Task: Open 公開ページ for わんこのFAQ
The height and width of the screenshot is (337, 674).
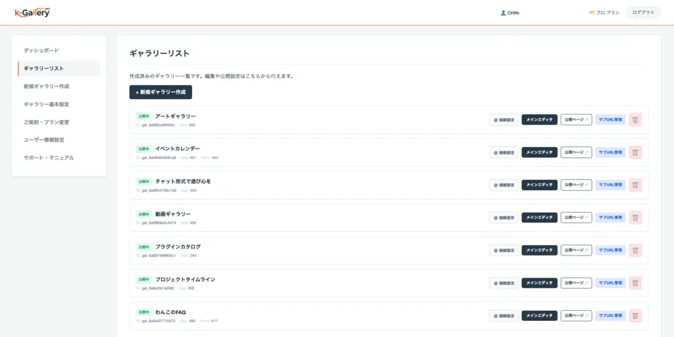Action: click(x=576, y=315)
